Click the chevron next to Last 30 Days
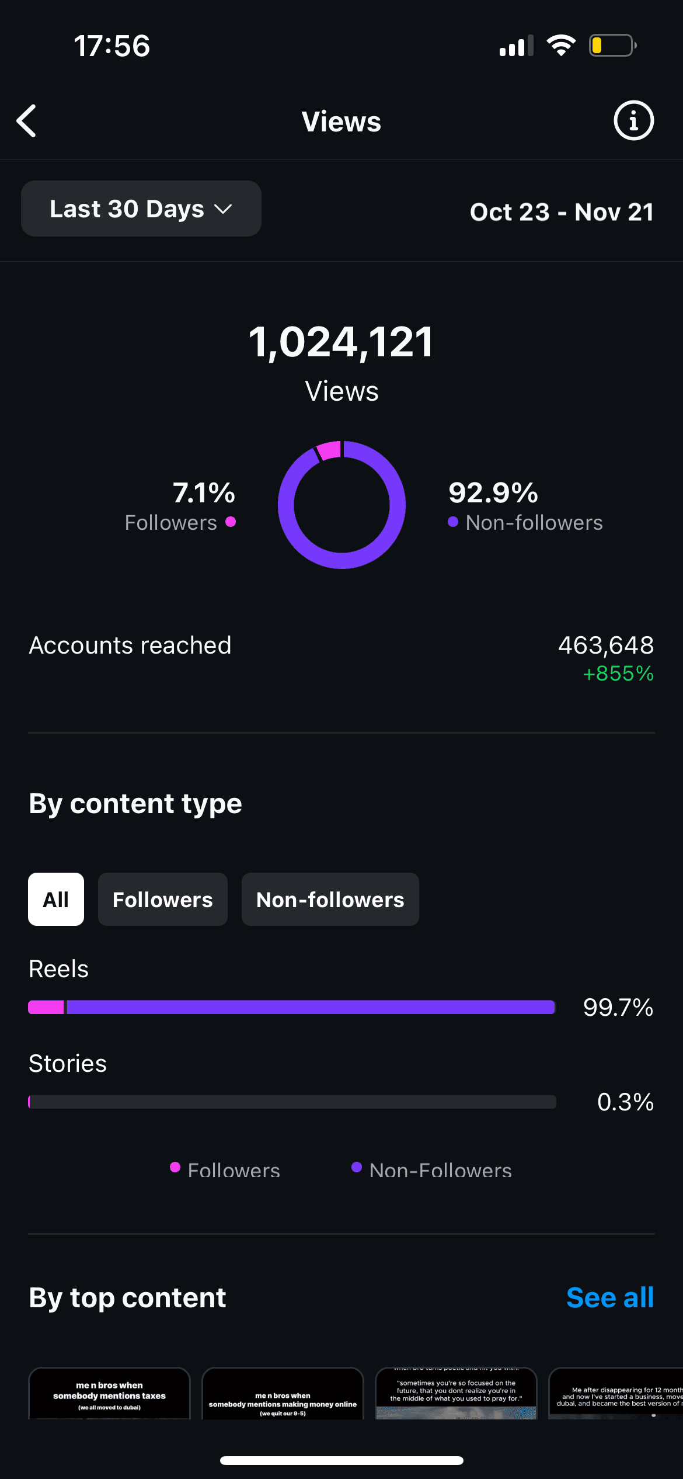 (224, 209)
